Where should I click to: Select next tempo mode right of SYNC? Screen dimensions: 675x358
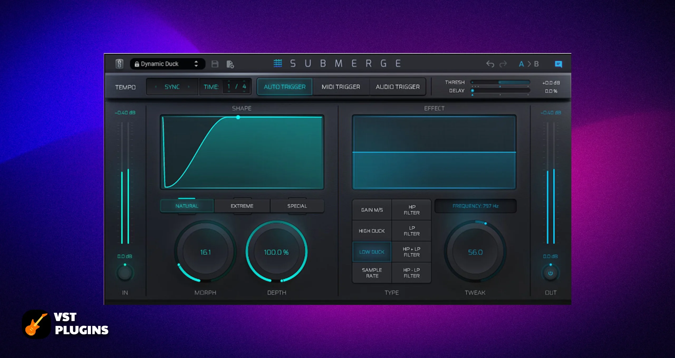coord(189,87)
